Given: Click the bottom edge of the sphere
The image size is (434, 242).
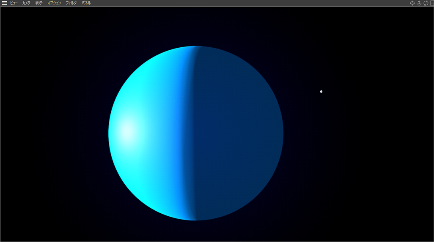Looking at the screenshot, I should (195, 219).
